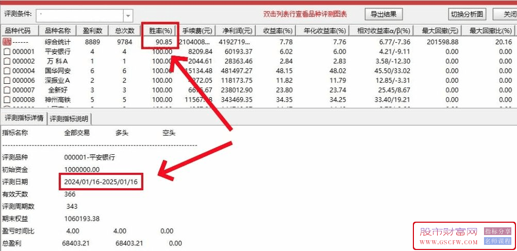Click the document icon for 000004

[x=7, y=71]
